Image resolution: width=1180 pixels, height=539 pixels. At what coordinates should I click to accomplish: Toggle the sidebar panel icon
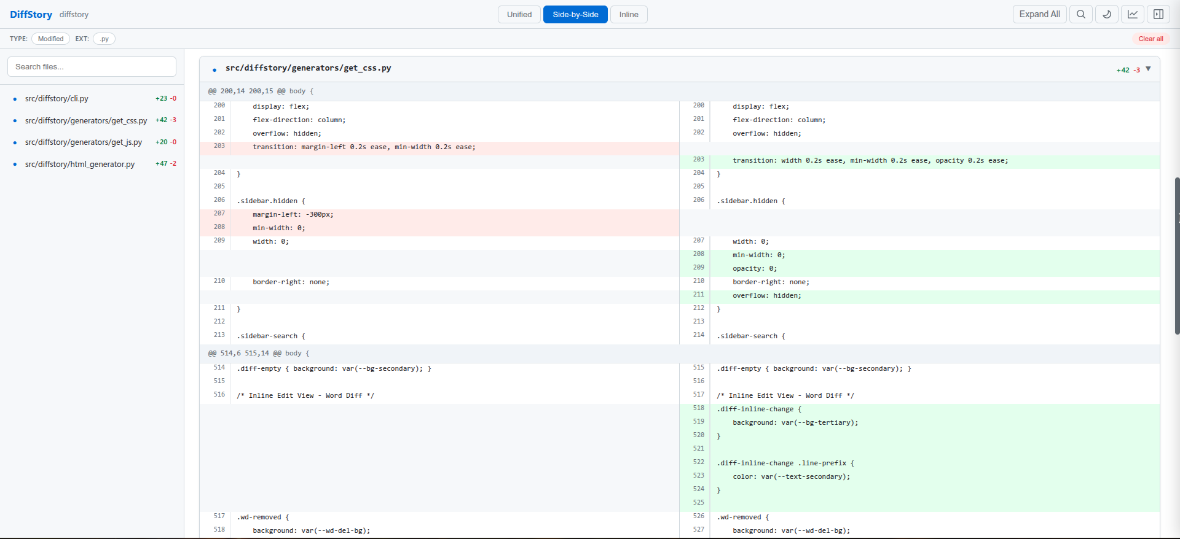pos(1158,14)
